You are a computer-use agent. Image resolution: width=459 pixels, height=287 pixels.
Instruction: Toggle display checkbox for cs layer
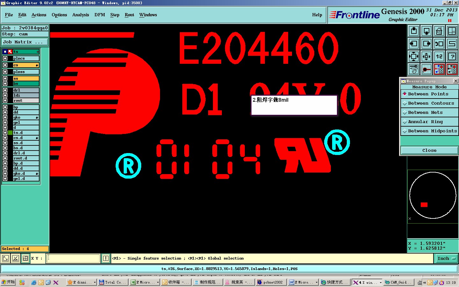5,65
